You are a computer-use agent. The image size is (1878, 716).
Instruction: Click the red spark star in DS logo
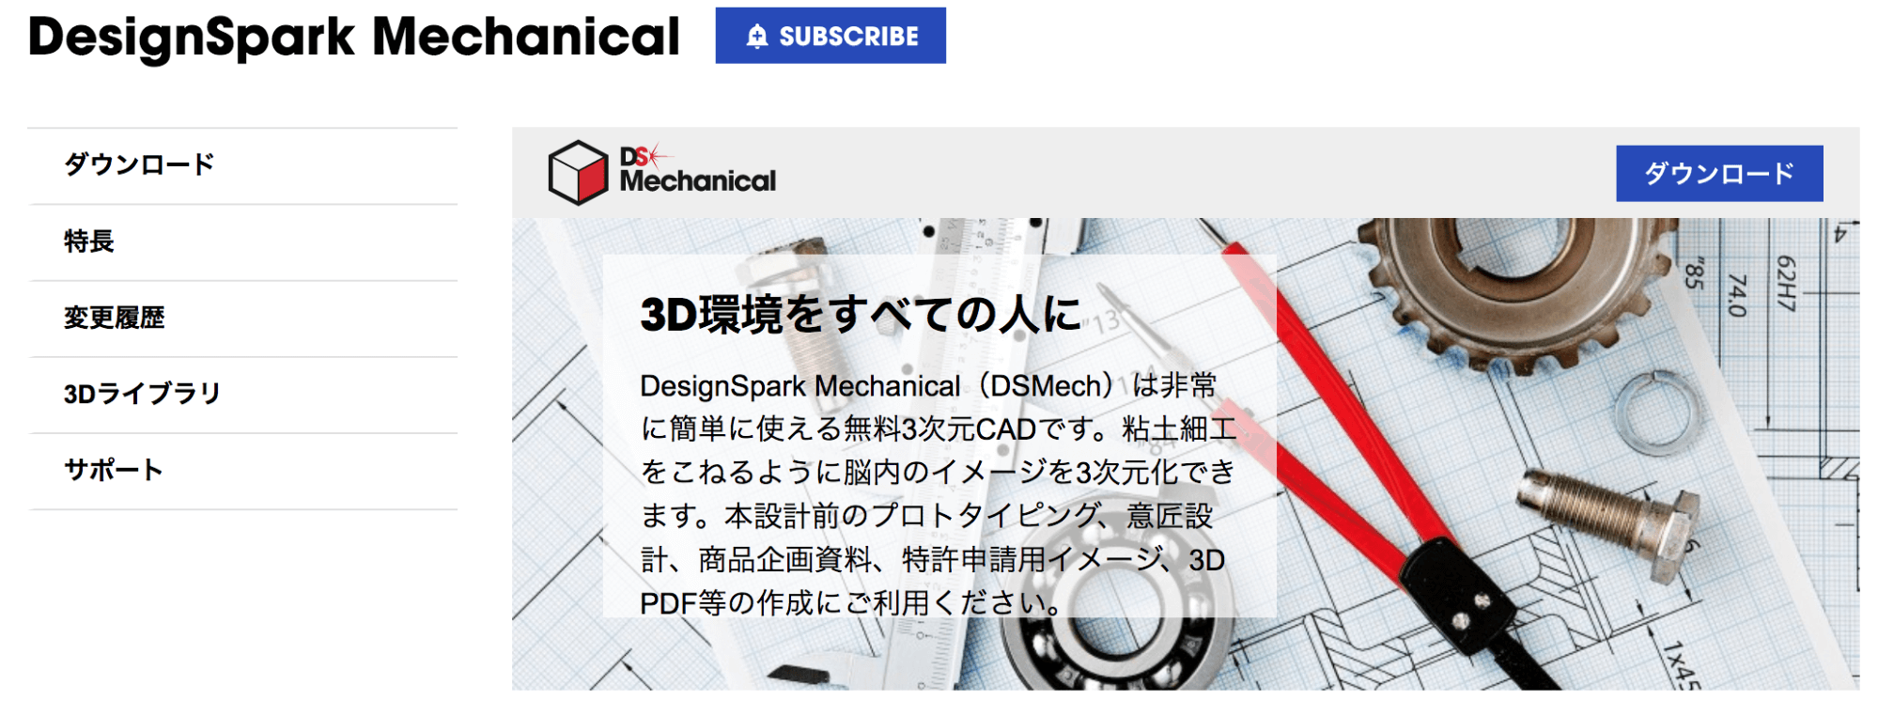pyautogui.click(x=658, y=155)
